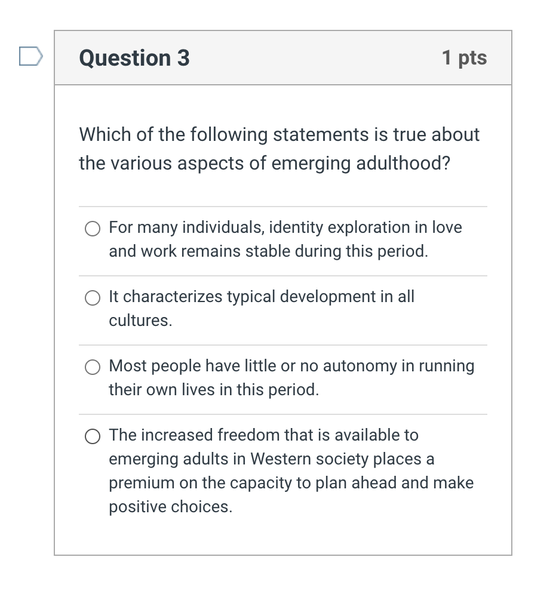Click 'their own lives in this period.' line

tap(214, 390)
